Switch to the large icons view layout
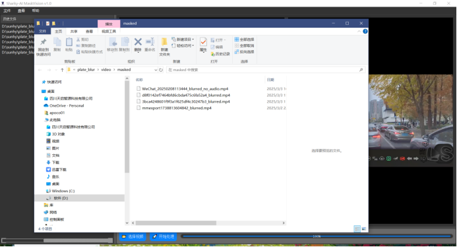 click(x=364, y=229)
